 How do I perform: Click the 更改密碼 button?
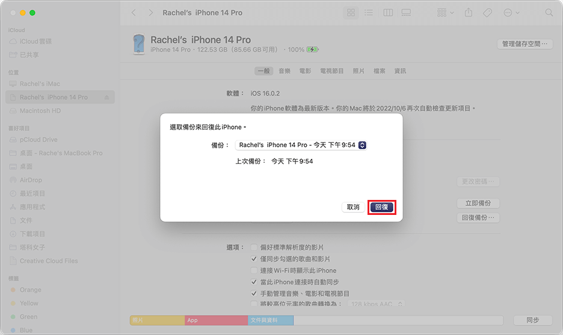point(478,181)
